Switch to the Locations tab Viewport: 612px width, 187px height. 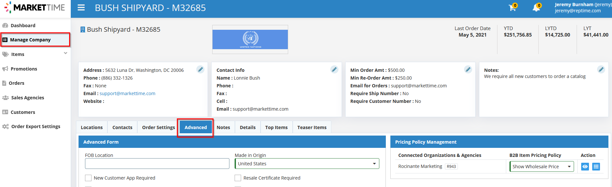(92, 127)
